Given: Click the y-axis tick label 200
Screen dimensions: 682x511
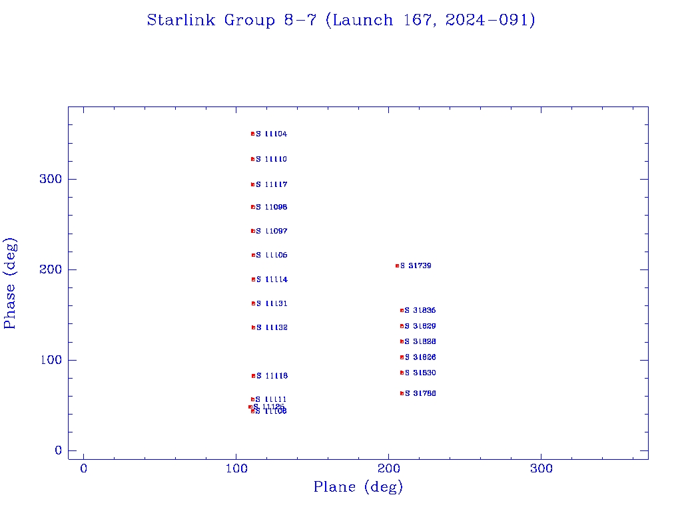Looking at the screenshot, I should (x=51, y=269).
